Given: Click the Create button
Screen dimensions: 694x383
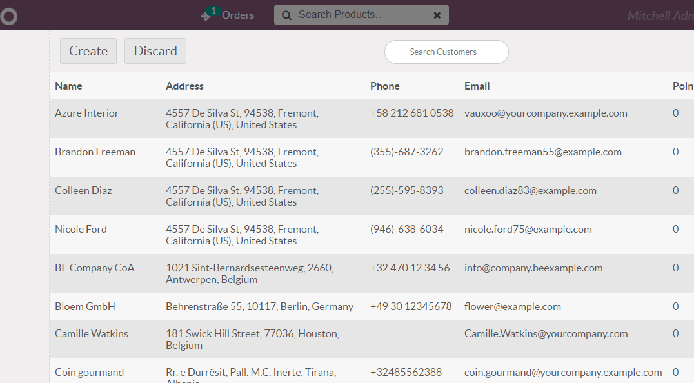Looking at the screenshot, I should coord(88,51).
